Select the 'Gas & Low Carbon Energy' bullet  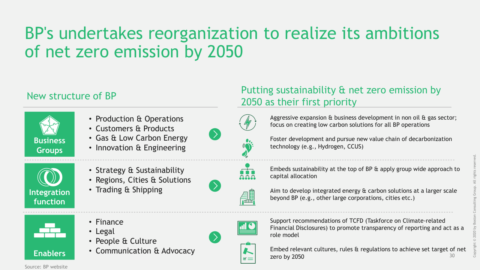point(141,138)
